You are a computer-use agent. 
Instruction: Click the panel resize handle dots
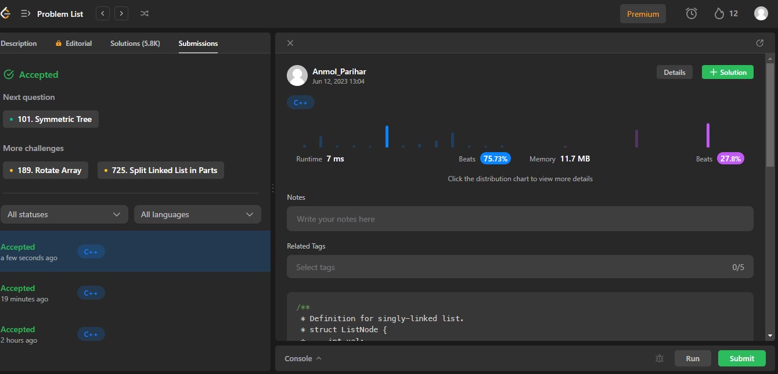coord(273,188)
